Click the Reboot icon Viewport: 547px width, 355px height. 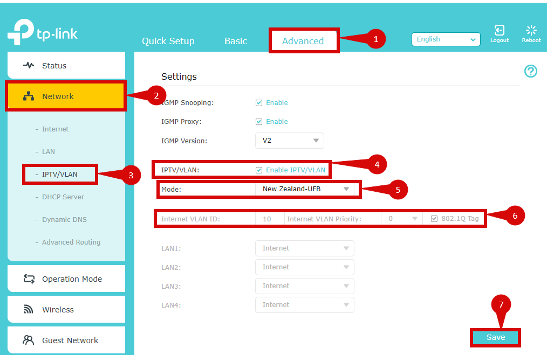point(531,31)
